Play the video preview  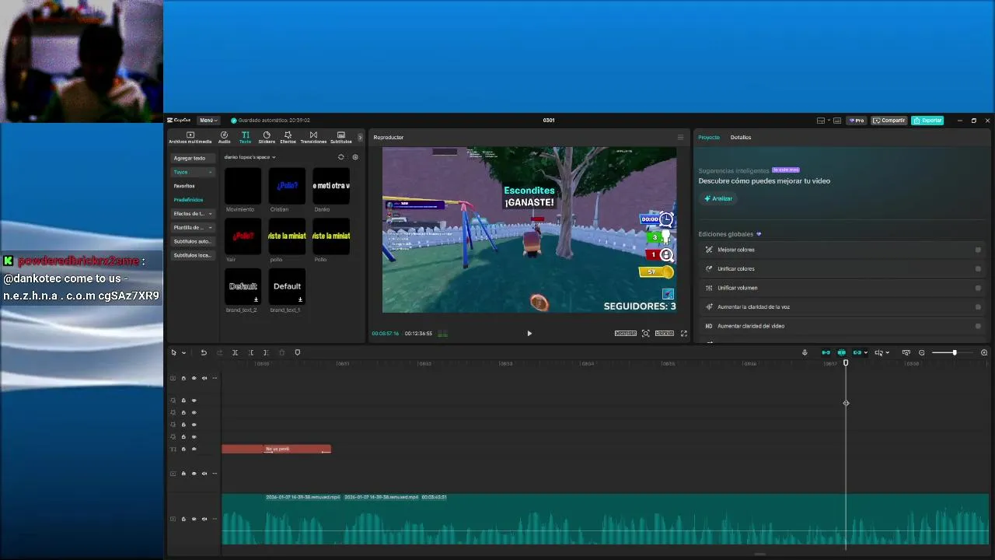point(529,333)
